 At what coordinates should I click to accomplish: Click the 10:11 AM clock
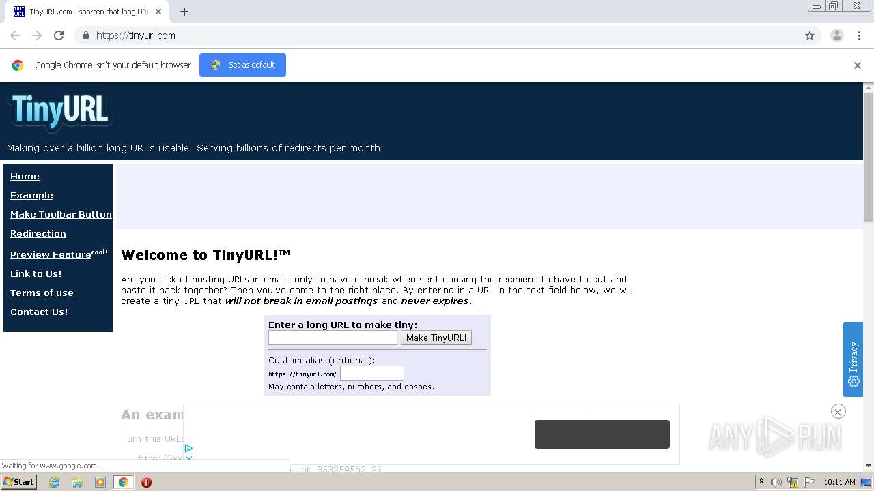pyautogui.click(x=839, y=482)
